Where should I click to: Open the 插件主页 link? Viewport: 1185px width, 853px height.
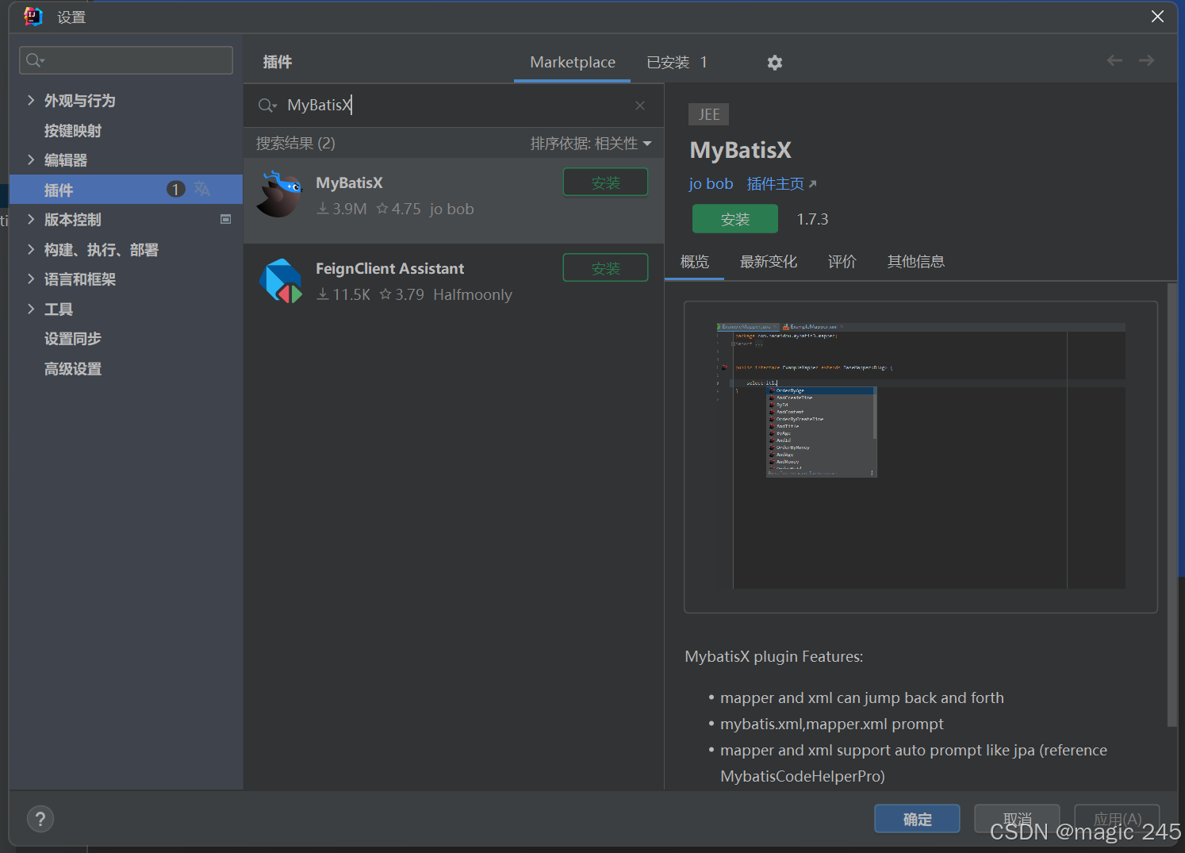click(781, 184)
